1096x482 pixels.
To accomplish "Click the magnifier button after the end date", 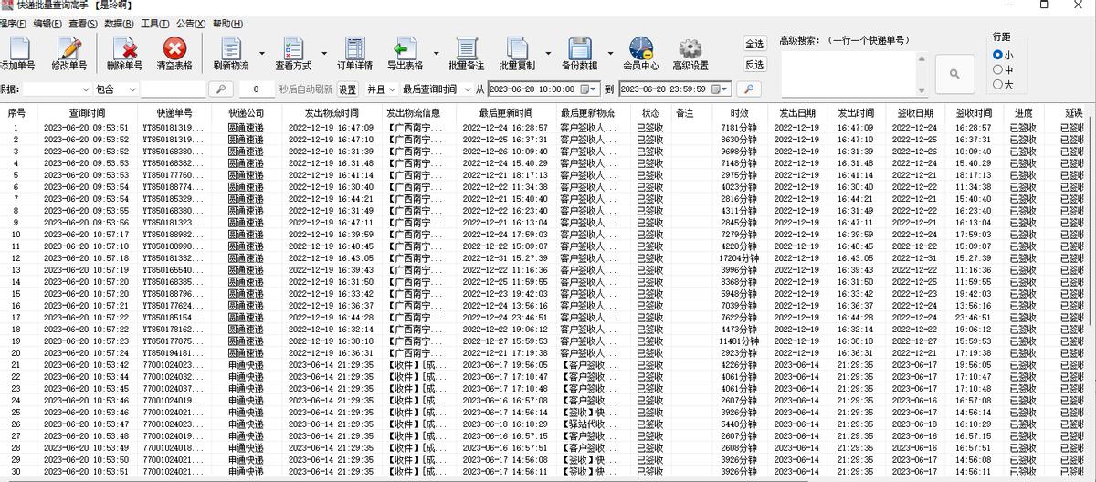I will [749, 89].
